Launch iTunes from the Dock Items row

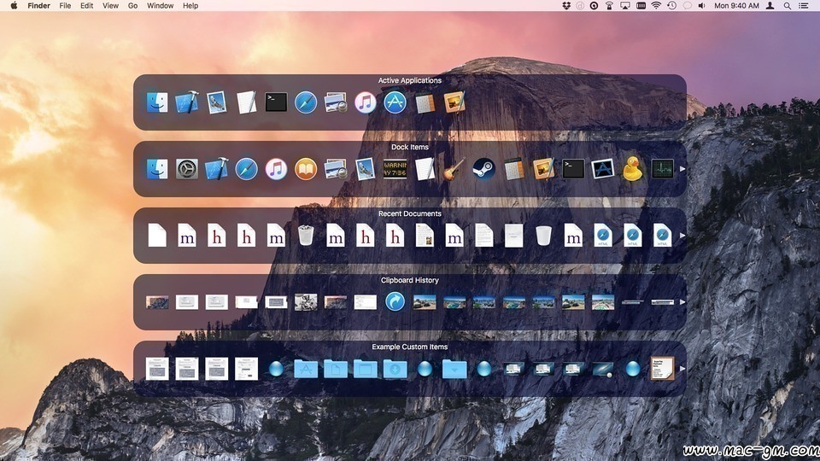point(276,169)
